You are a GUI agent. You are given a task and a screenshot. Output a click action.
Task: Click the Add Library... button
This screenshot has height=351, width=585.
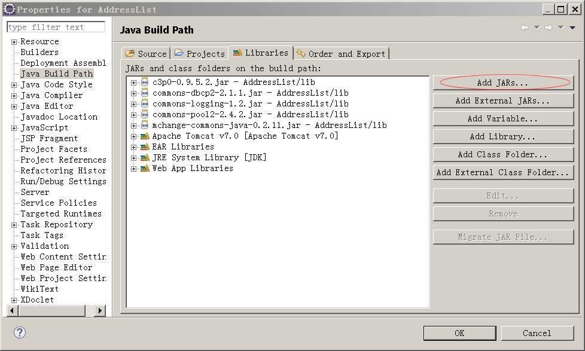(503, 136)
